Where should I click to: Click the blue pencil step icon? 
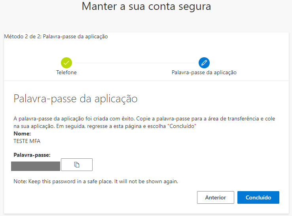204,62
